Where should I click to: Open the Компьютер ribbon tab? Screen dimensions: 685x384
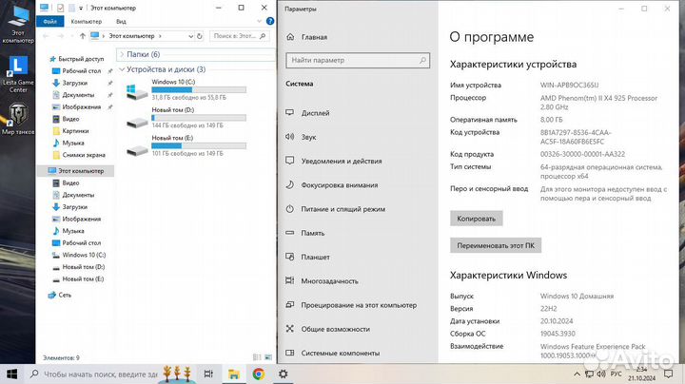(86, 21)
